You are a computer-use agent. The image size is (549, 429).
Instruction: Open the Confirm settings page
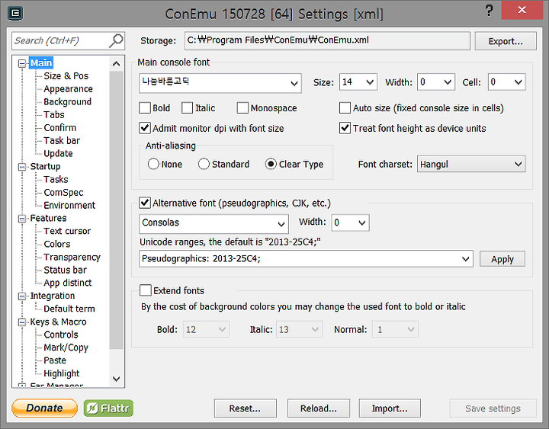[x=60, y=128]
